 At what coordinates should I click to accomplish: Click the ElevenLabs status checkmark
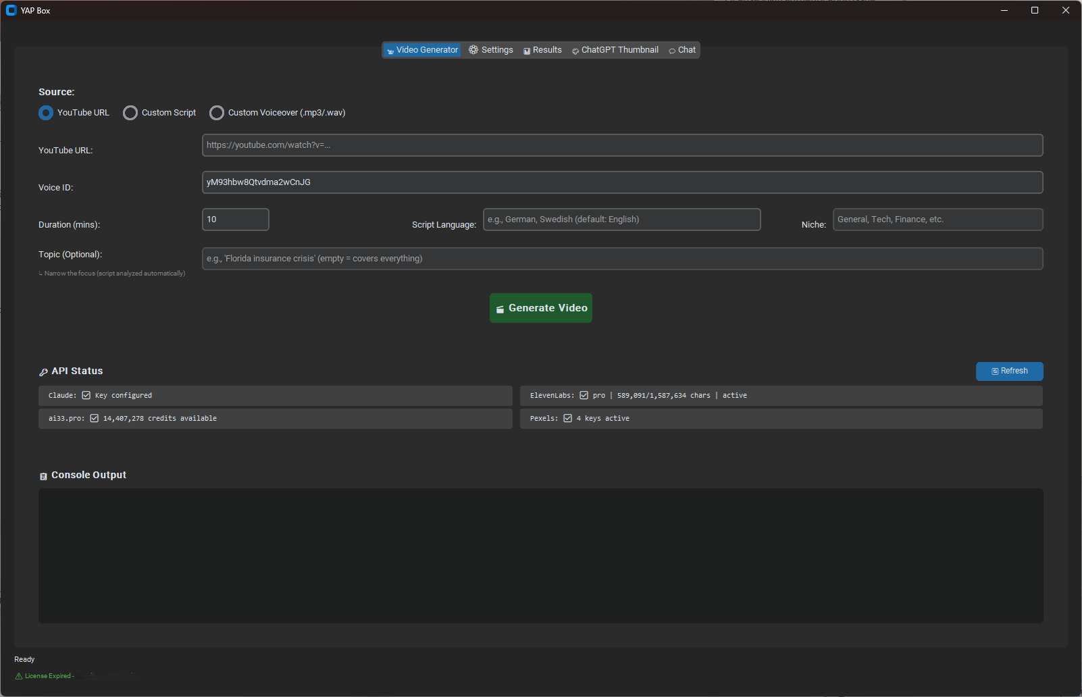click(584, 396)
